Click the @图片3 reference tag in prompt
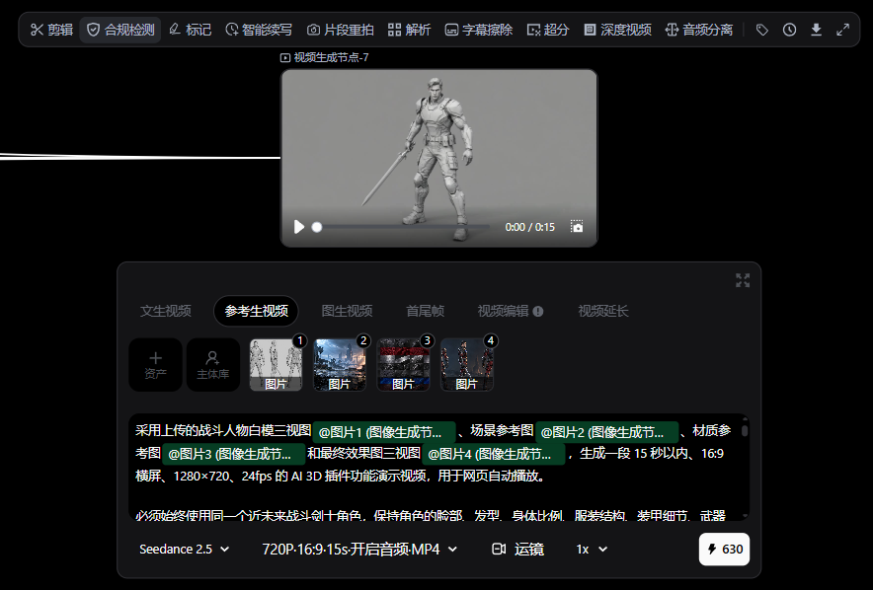 click(234, 454)
